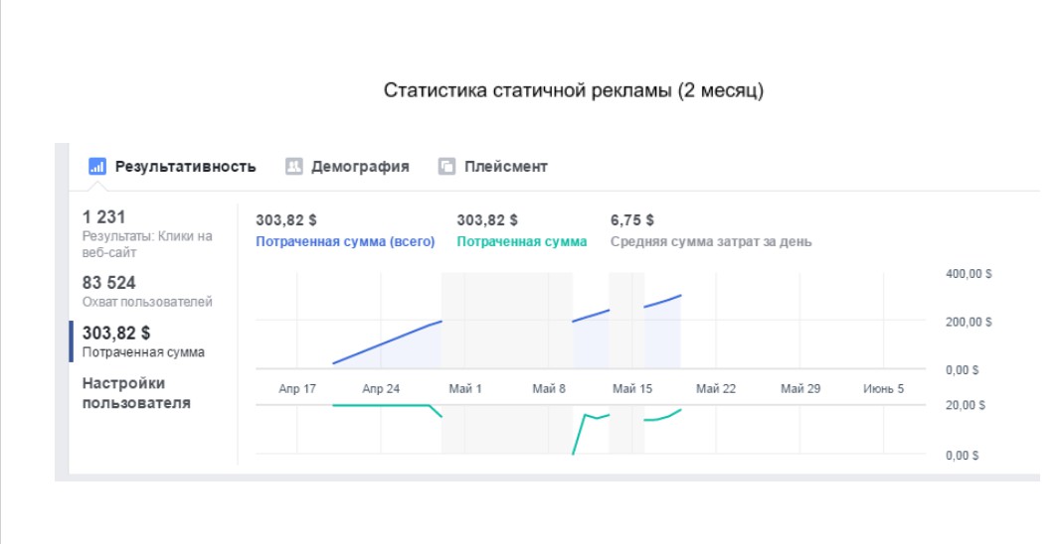Switch to the Демография tab
This screenshot has height=544, width=1060.
360,167
